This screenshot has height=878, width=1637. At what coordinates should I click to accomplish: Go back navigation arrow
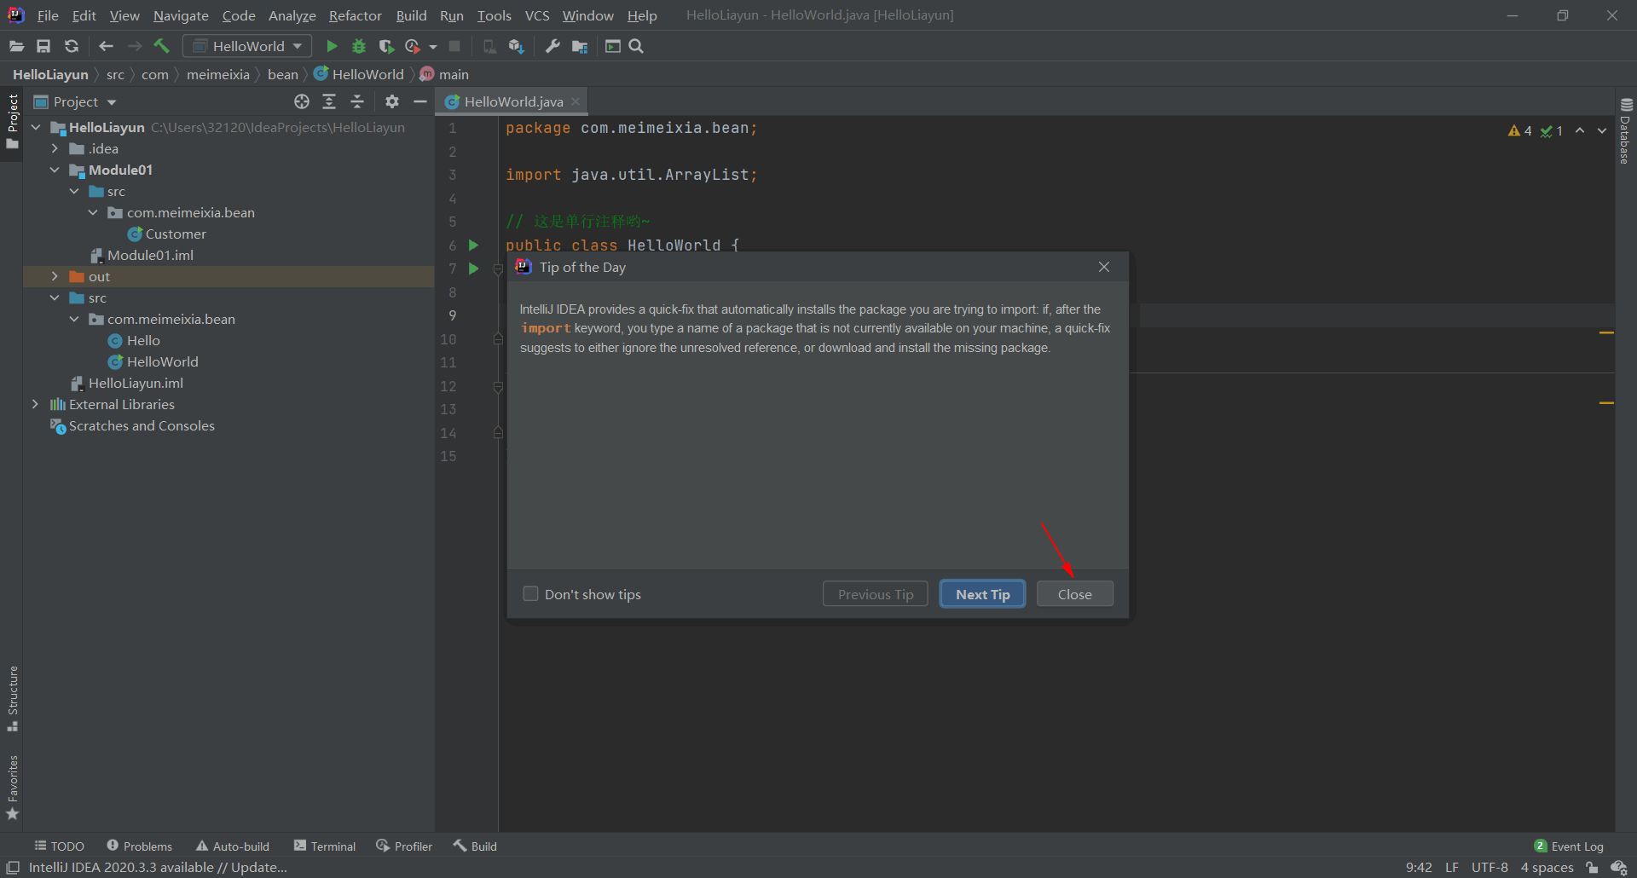point(107,46)
